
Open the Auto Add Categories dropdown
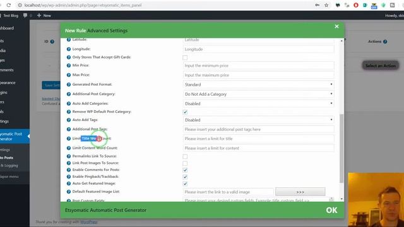point(258,103)
